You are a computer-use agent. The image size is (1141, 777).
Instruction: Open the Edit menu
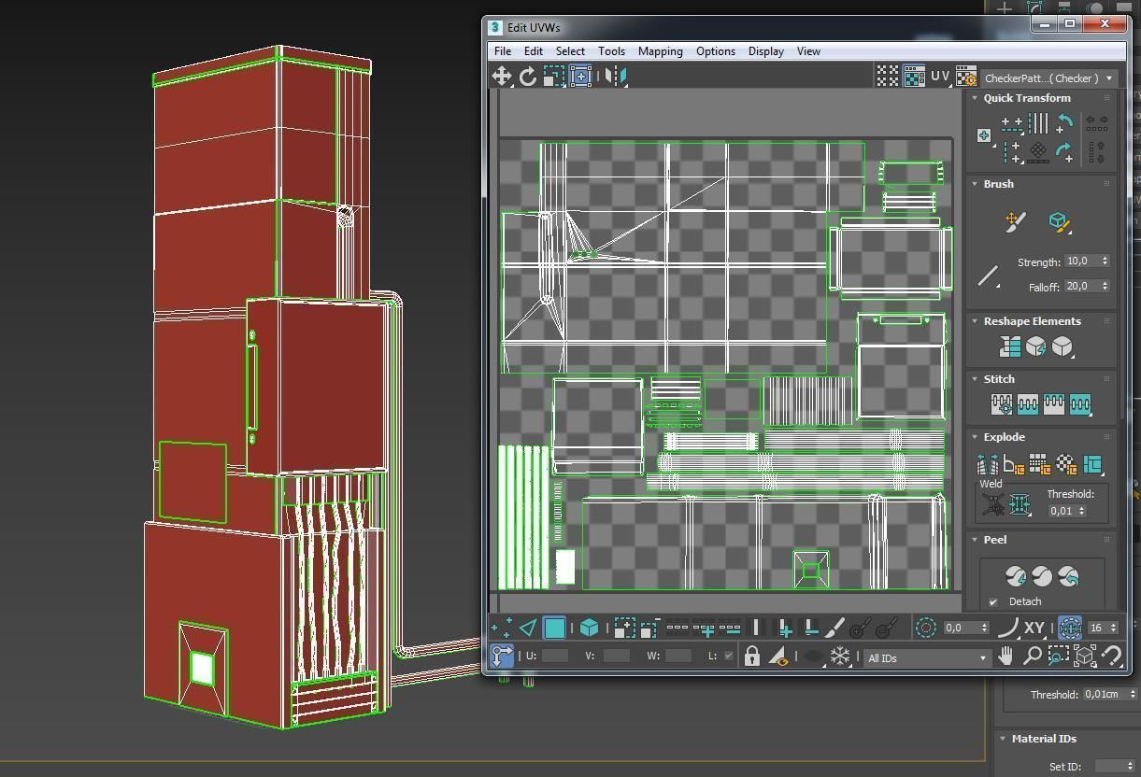pyautogui.click(x=534, y=51)
